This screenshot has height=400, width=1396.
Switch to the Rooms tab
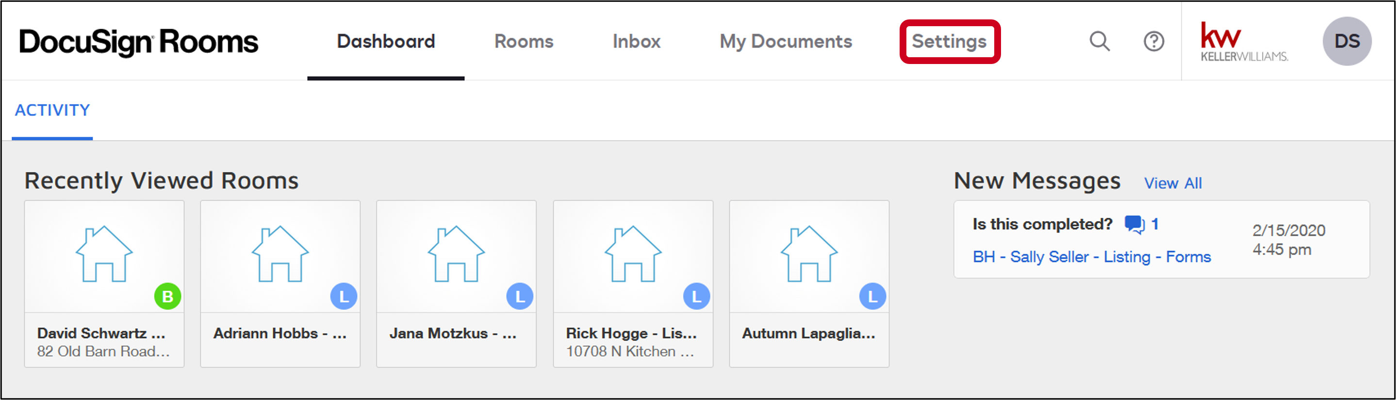(524, 41)
